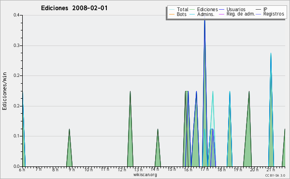The height and width of the screenshot is (179, 290).
Task: Click the 15 h x-axis label
Action: click(172, 169)
